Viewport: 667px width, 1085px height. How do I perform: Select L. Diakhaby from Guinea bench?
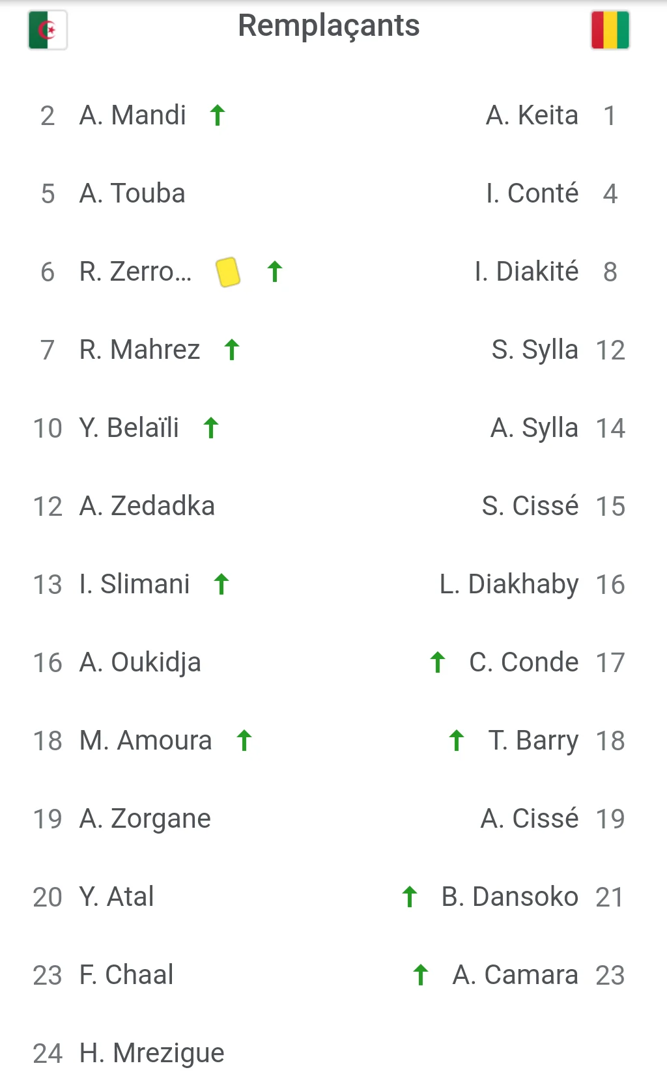click(x=509, y=584)
